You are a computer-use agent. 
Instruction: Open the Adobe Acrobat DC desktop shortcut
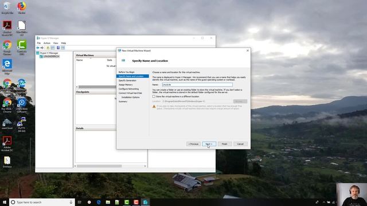[7, 144]
